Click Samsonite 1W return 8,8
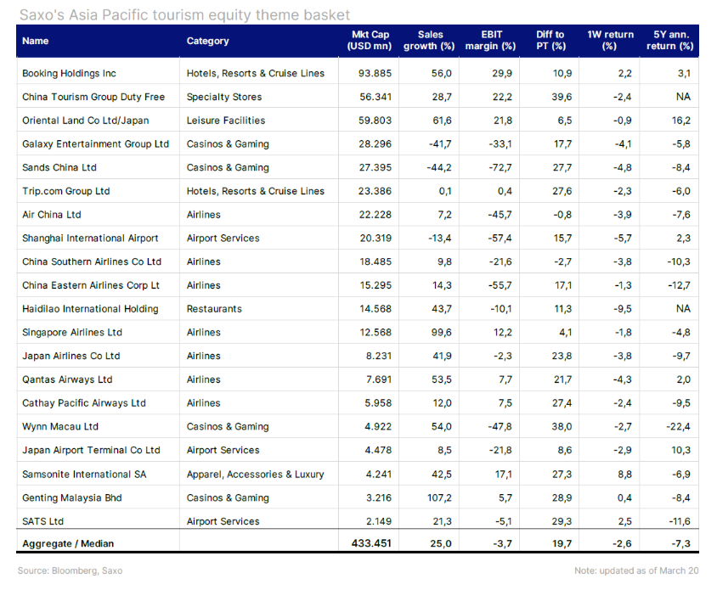 pos(624,475)
